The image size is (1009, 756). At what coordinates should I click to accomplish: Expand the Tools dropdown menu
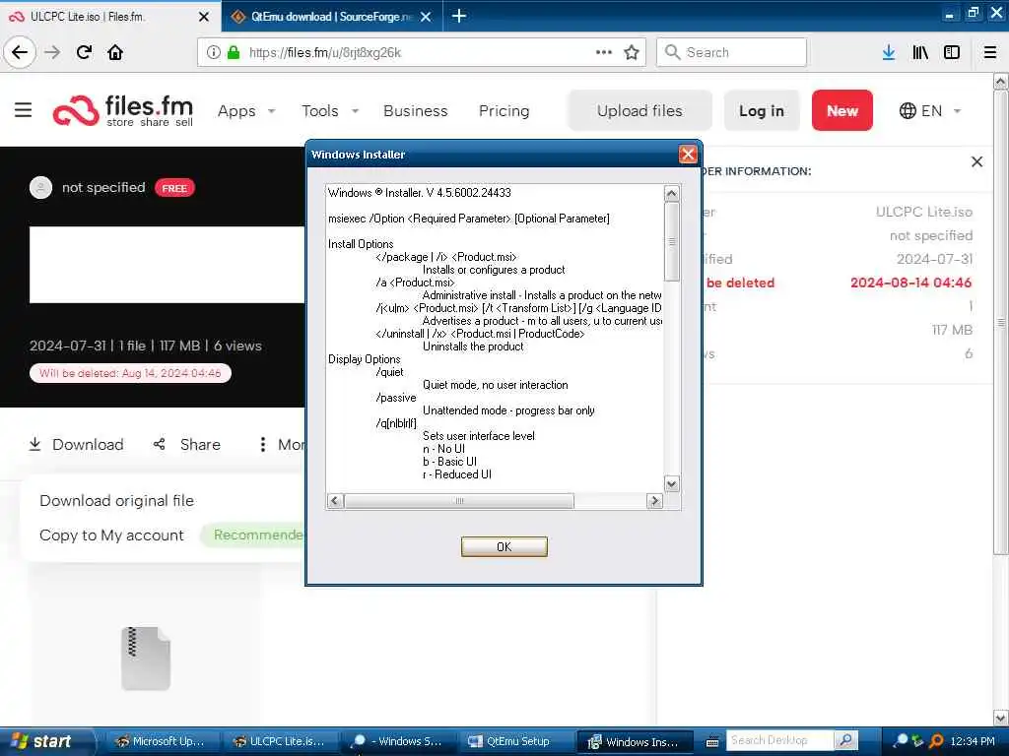pos(330,110)
